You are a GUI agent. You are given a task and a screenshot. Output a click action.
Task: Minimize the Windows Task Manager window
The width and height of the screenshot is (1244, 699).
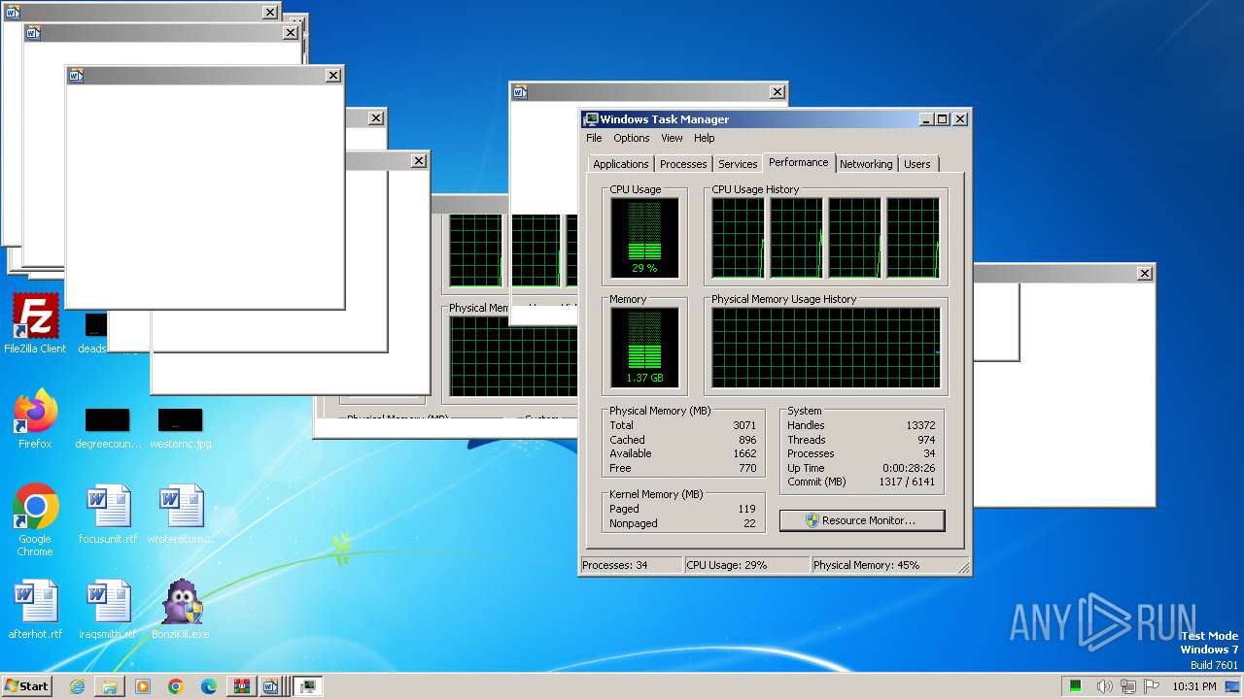[927, 119]
